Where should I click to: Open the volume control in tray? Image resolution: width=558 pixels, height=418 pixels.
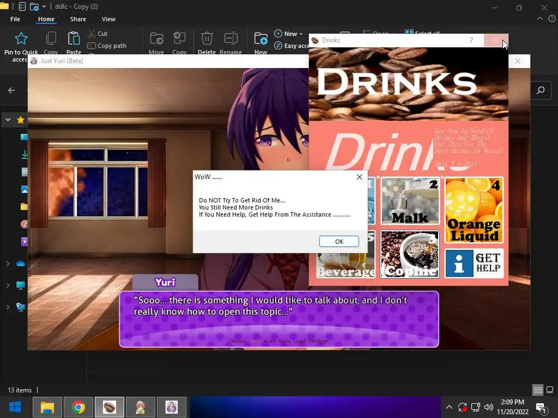click(489, 407)
